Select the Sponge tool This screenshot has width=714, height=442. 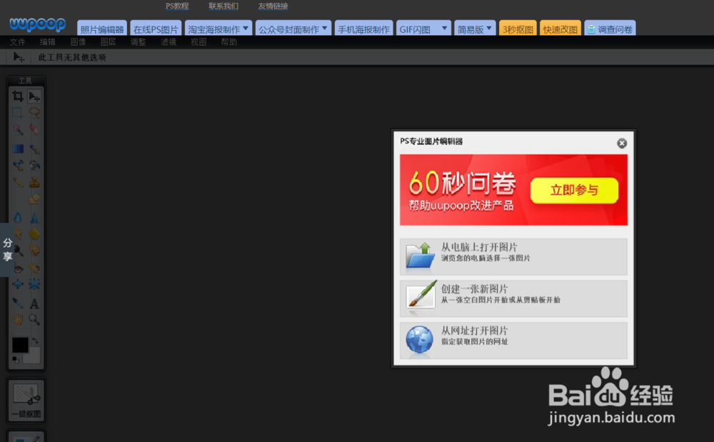34,234
